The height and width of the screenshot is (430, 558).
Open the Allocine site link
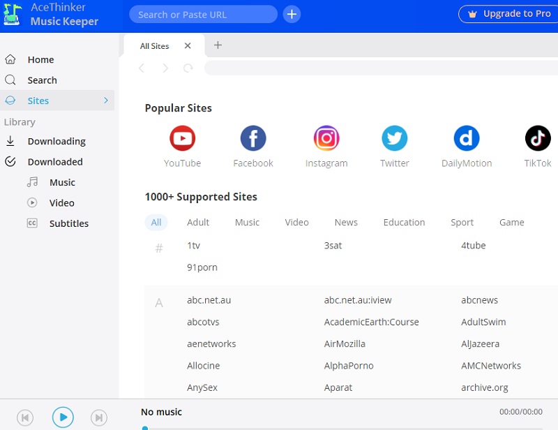[x=203, y=366]
